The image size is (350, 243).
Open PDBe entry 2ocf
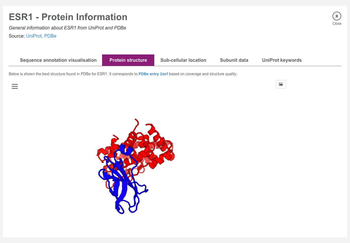[153, 74]
